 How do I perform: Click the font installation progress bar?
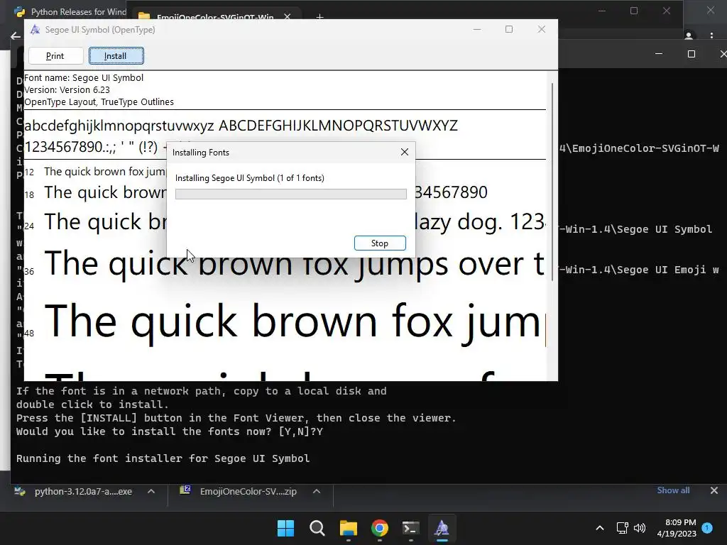[290, 194]
